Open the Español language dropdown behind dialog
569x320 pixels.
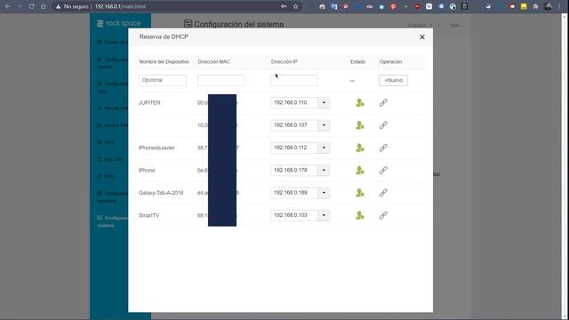(420, 25)
